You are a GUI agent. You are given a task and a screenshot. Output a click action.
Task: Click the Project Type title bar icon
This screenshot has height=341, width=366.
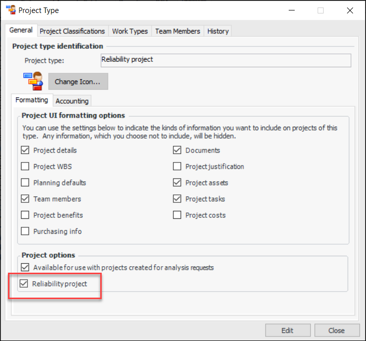(10, 9)
